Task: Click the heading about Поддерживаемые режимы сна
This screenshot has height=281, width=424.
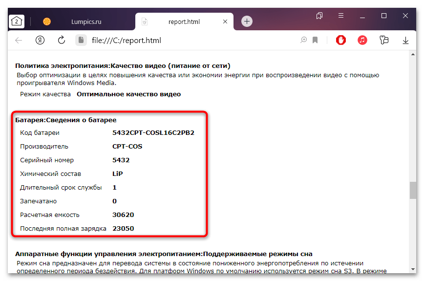Action: pos(164,254)
